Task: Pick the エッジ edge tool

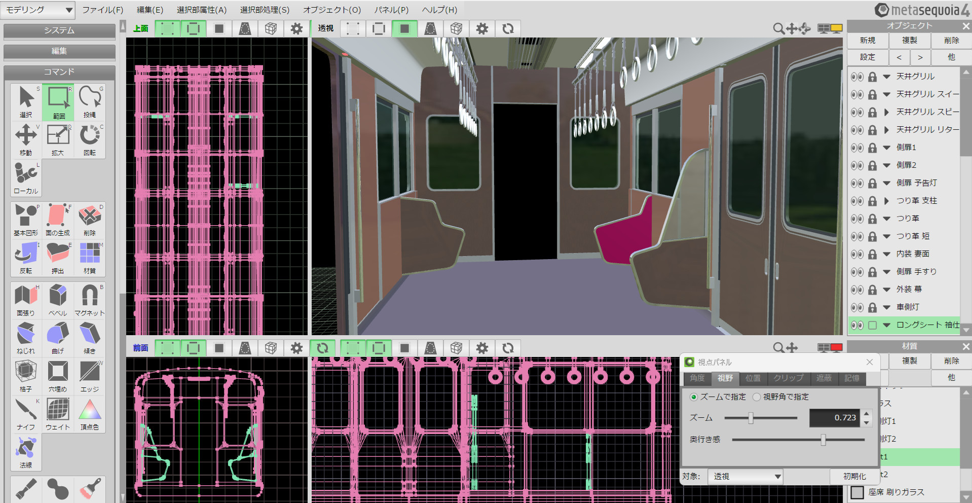Action: [x=90, y=376]
